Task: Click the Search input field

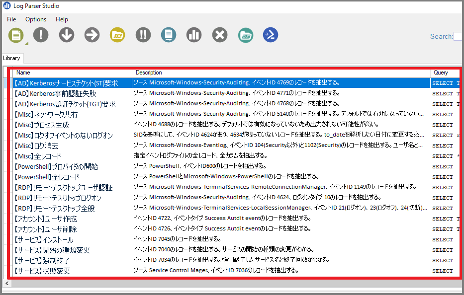Action: coord(459,36)
